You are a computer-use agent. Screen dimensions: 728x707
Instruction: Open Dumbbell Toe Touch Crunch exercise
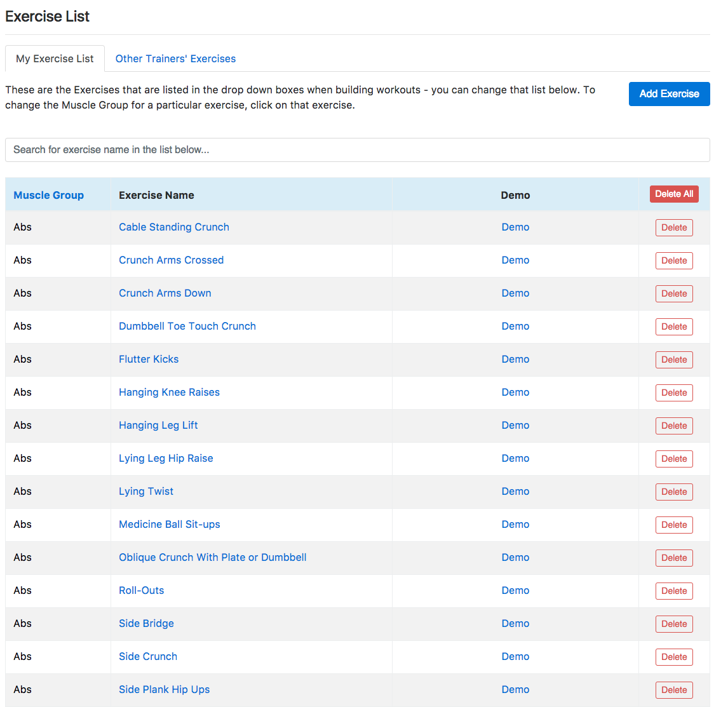click(187, 326)
